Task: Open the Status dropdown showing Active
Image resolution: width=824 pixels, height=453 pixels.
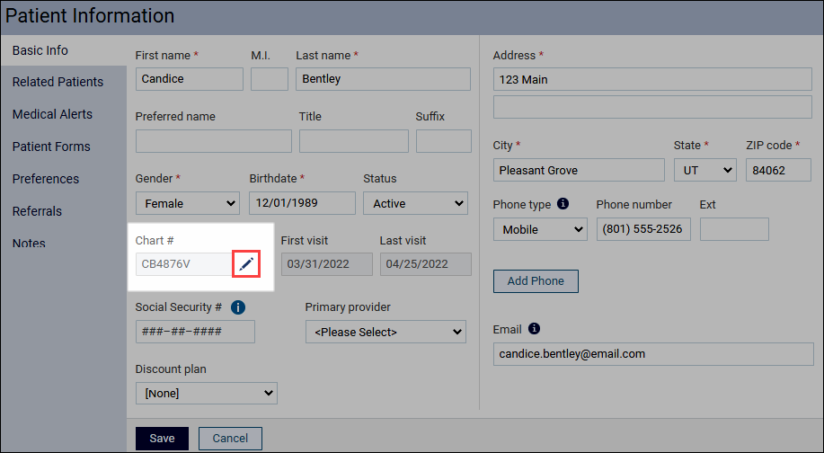Action: (415, 203)
